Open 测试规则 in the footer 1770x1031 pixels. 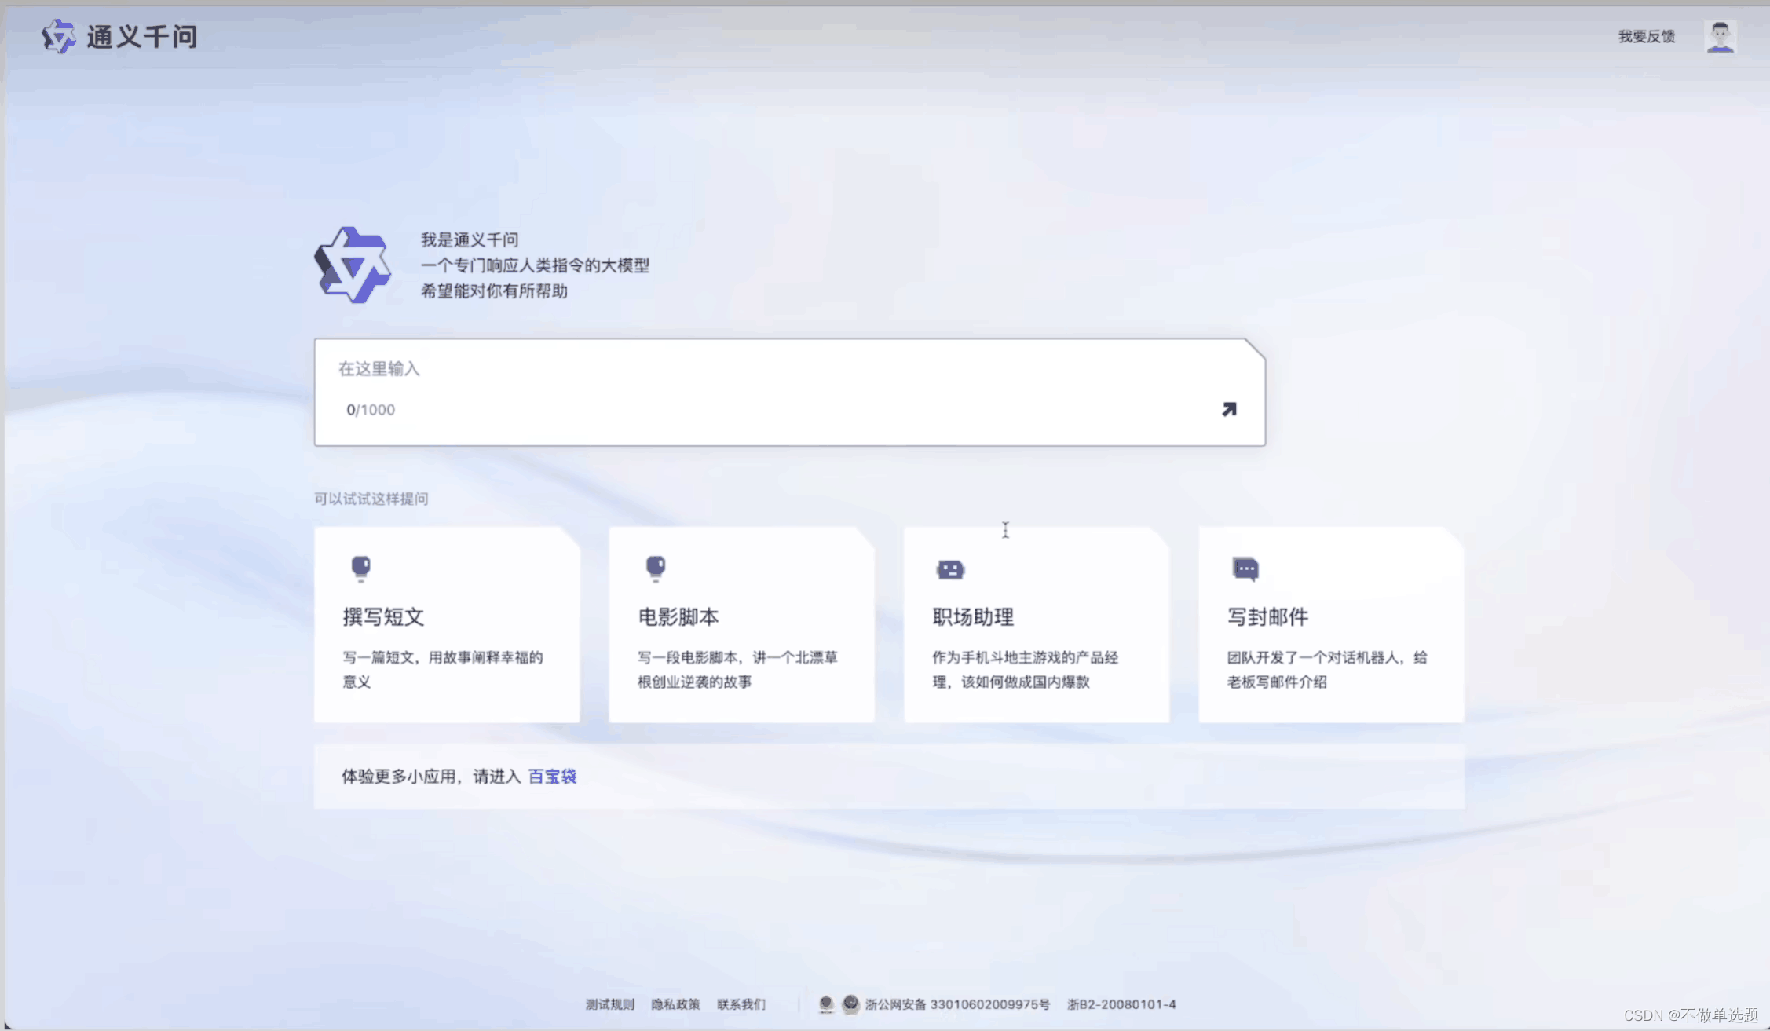tap(609, 1004)
